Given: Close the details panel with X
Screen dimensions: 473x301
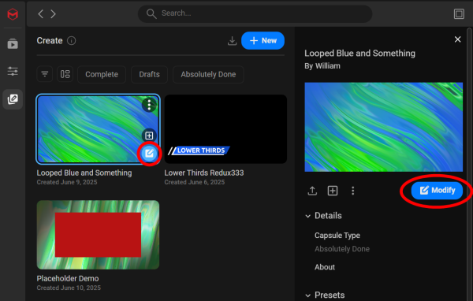Looking at the screenshot, I should (457, 39).
